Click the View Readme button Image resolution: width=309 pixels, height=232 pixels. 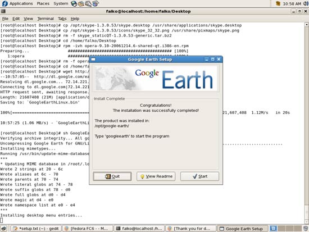click(x=156, y=176)
